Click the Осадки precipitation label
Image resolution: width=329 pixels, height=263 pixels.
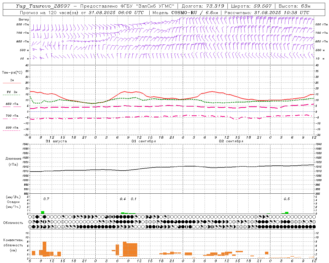click(x=13, y=202)
